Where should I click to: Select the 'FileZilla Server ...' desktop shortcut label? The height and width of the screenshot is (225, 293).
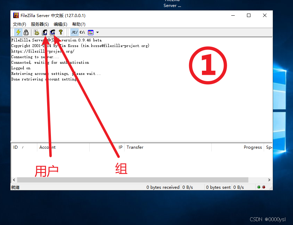coord(172,4)
